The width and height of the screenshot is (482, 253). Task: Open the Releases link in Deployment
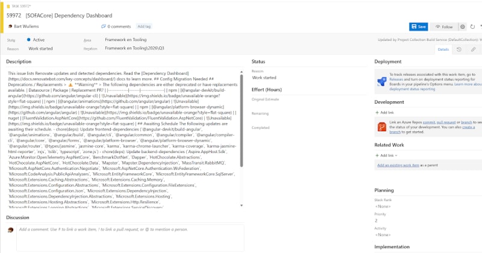click(396, 80)
